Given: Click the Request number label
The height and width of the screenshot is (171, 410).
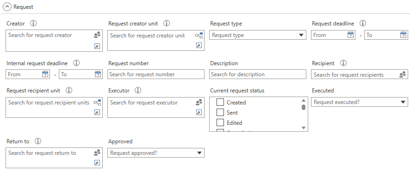Looking at the screenshot, I should (x=128, y=63).
